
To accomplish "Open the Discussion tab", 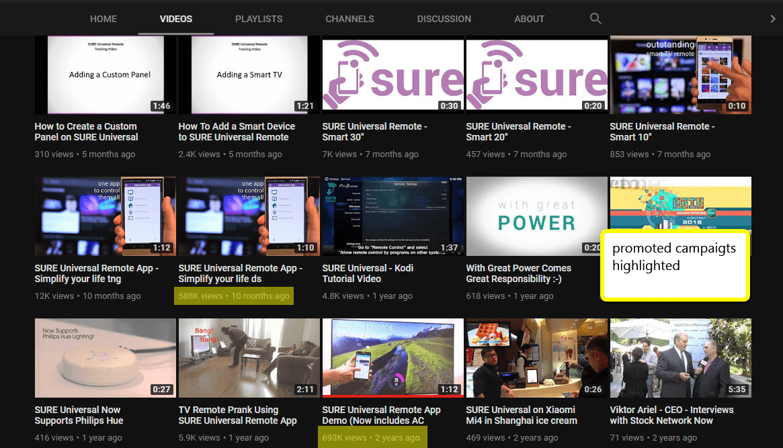I will tap(444, 19).
